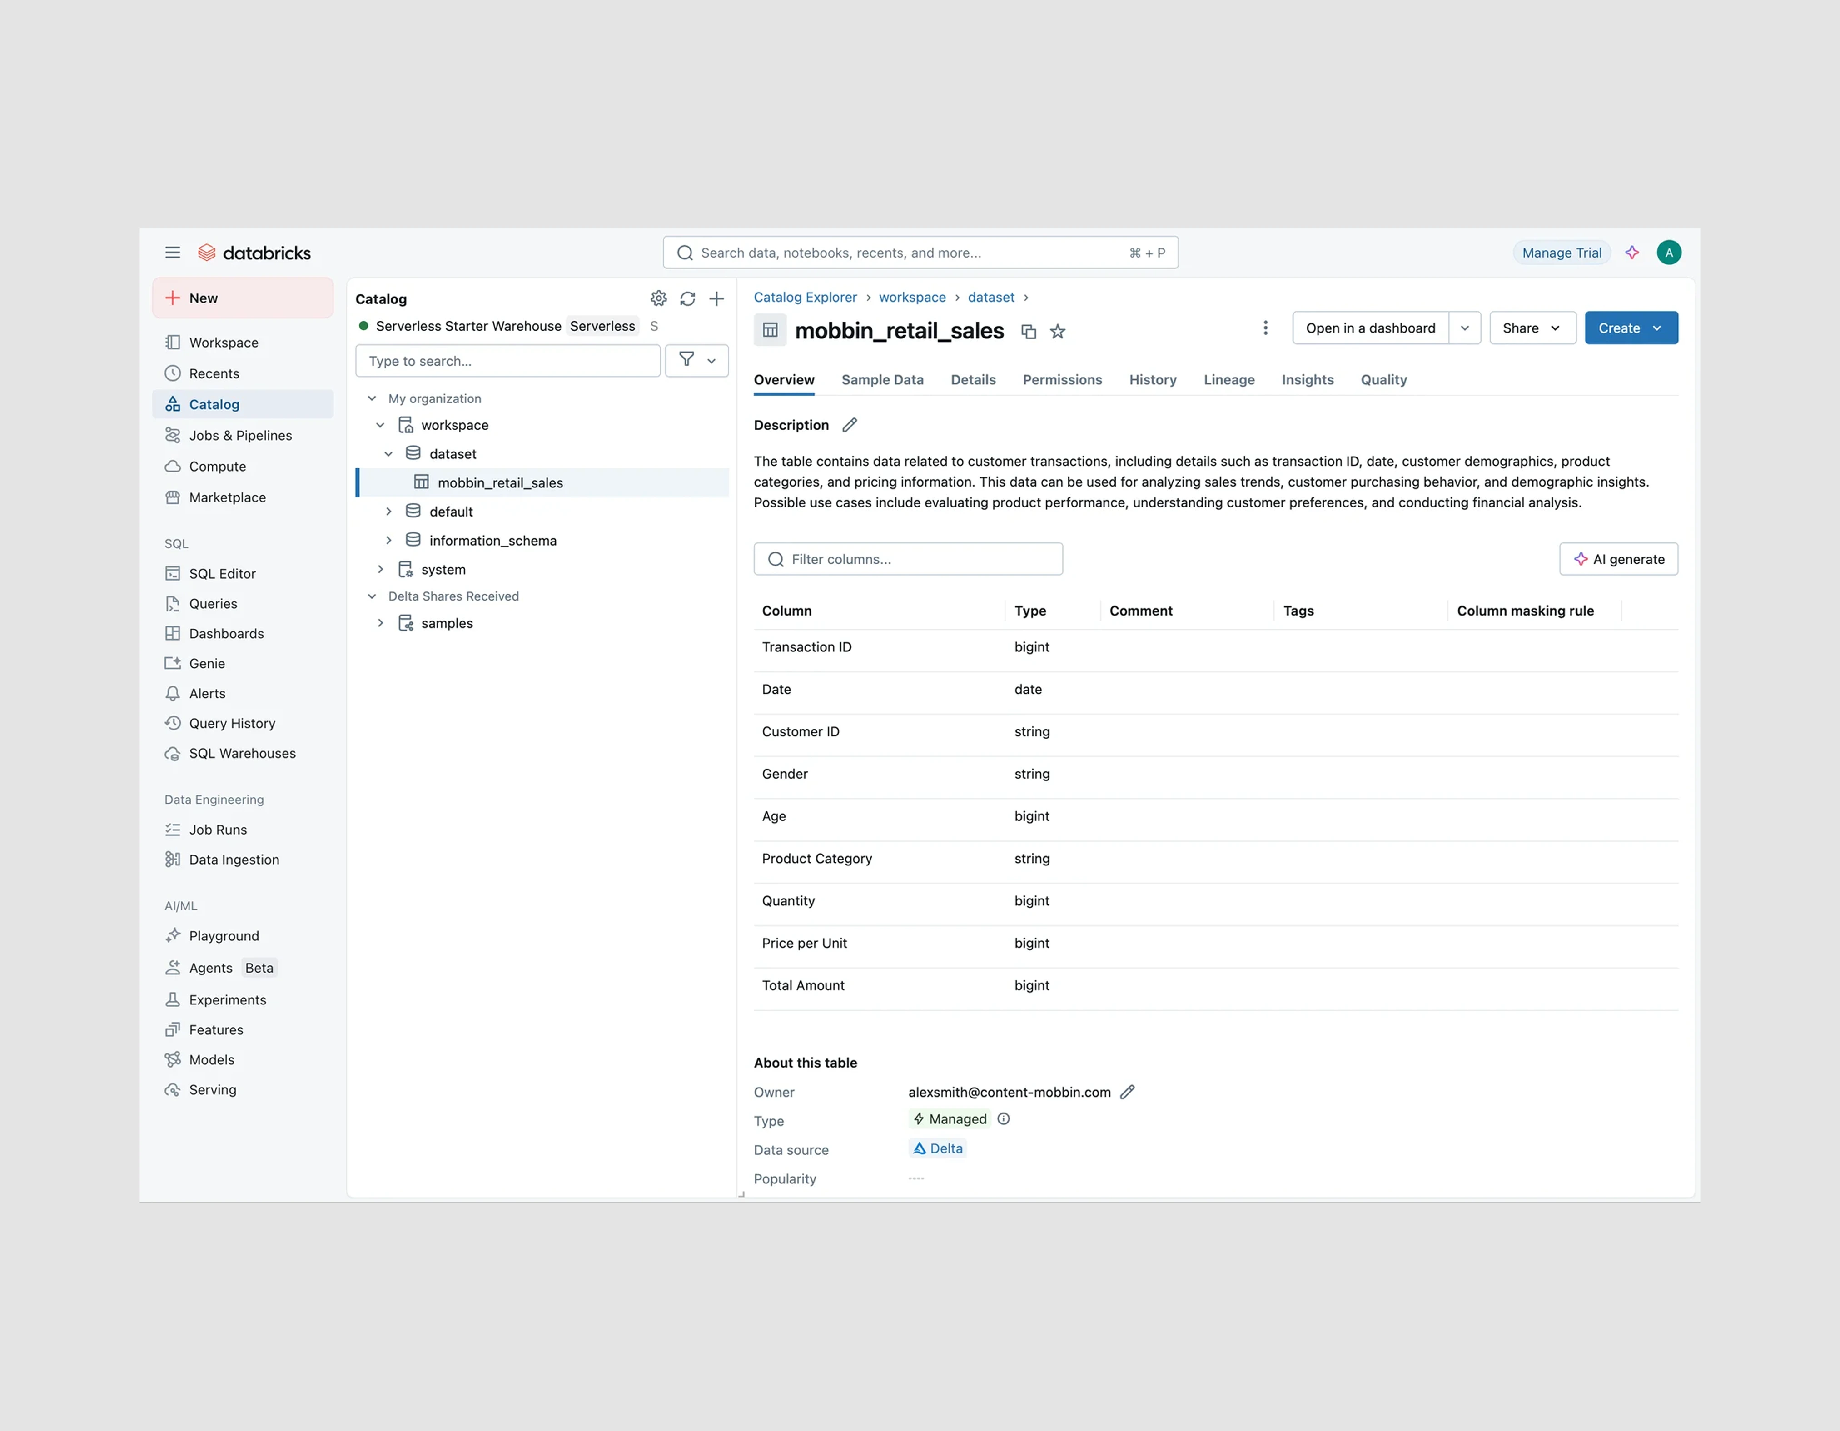Viewport: 1840px width, 1431px height.
Task: Copy the table name mobbin_retail_sales
Action: pos(1028,331)
